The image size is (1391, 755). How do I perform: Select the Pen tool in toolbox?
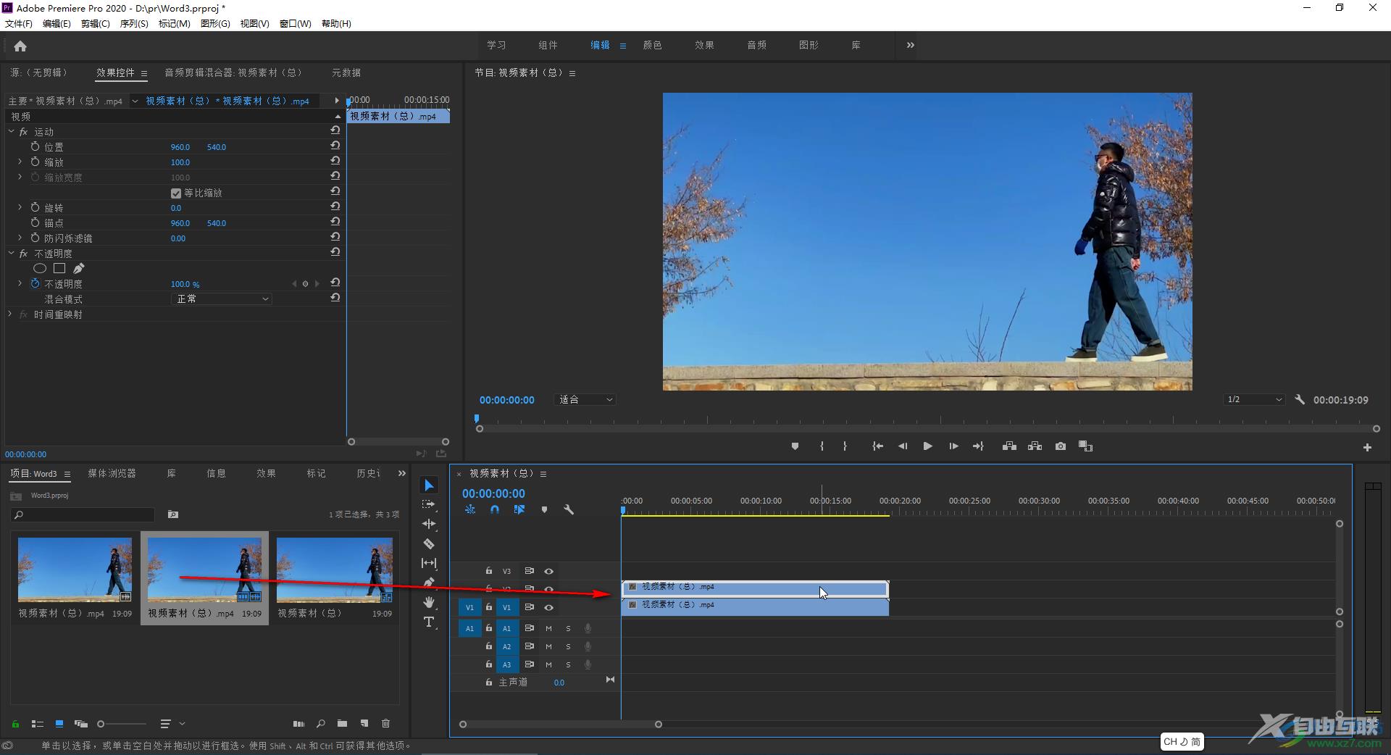coord(429,583)
